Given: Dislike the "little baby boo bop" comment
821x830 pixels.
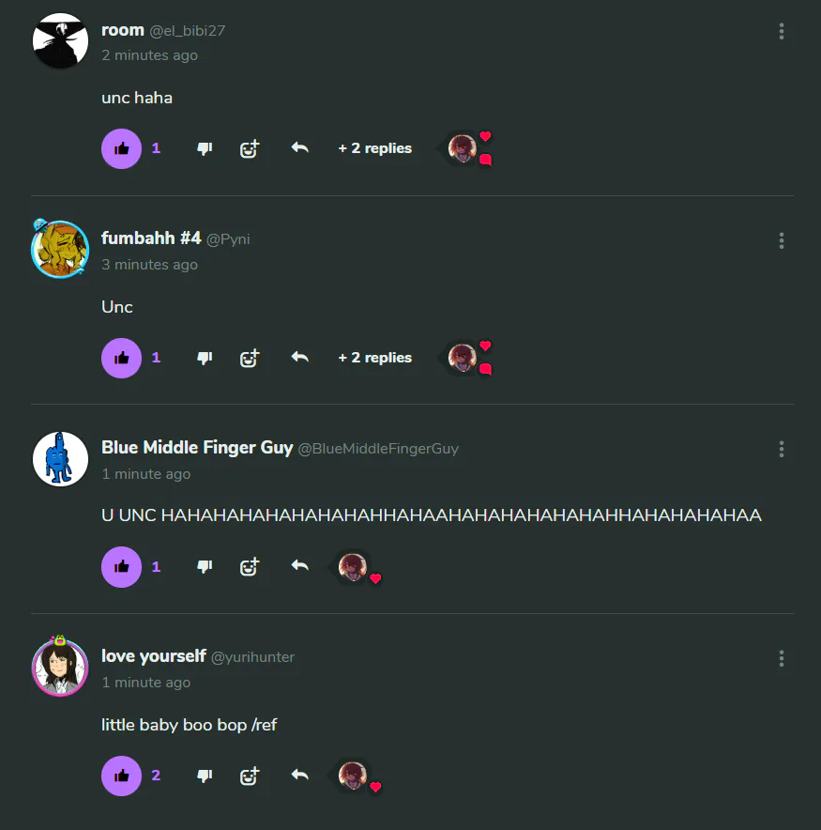Looking at the screenshot, I should (205, 776).
